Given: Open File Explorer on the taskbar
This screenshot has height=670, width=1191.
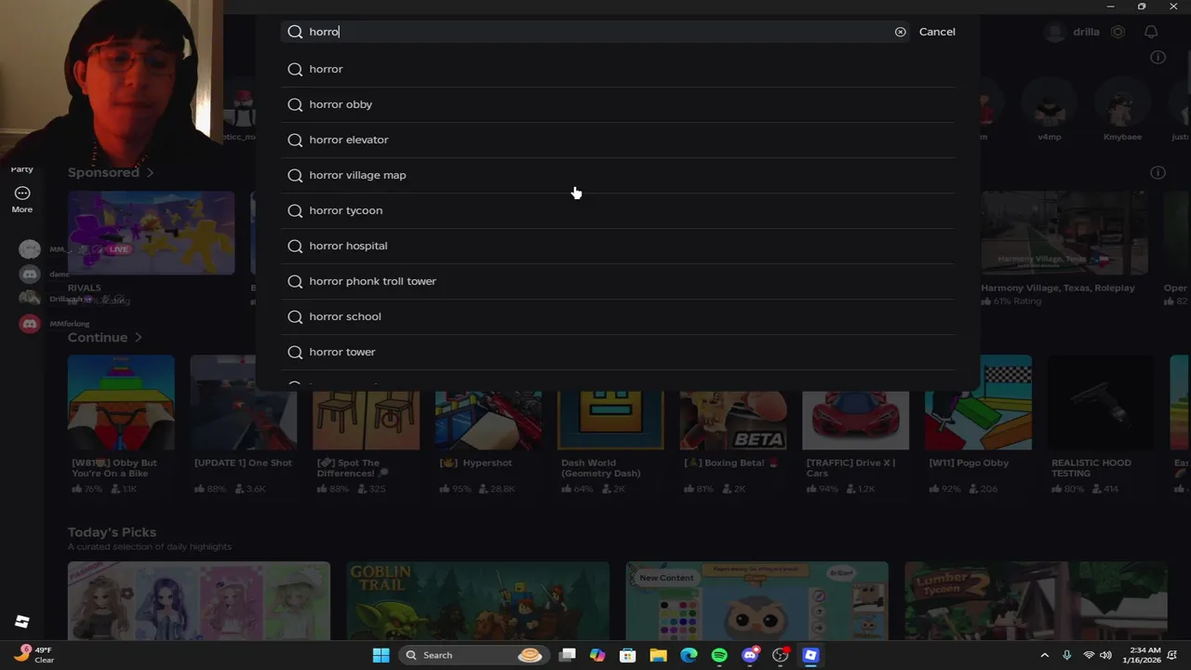Looking at the screenshot, I should [x=658, y=655].
